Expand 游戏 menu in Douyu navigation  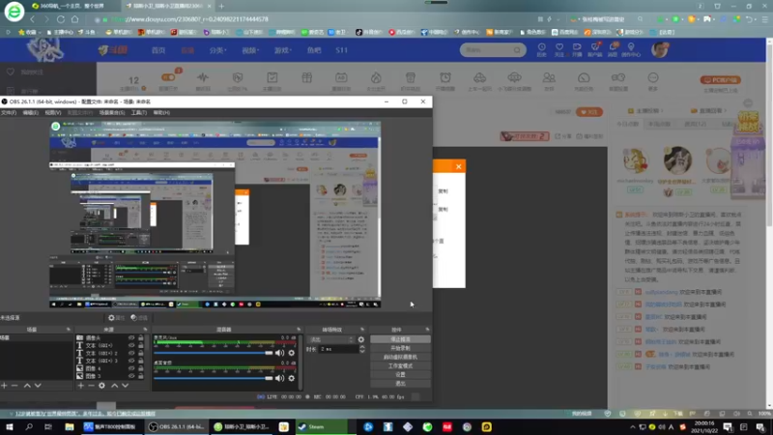283,50
